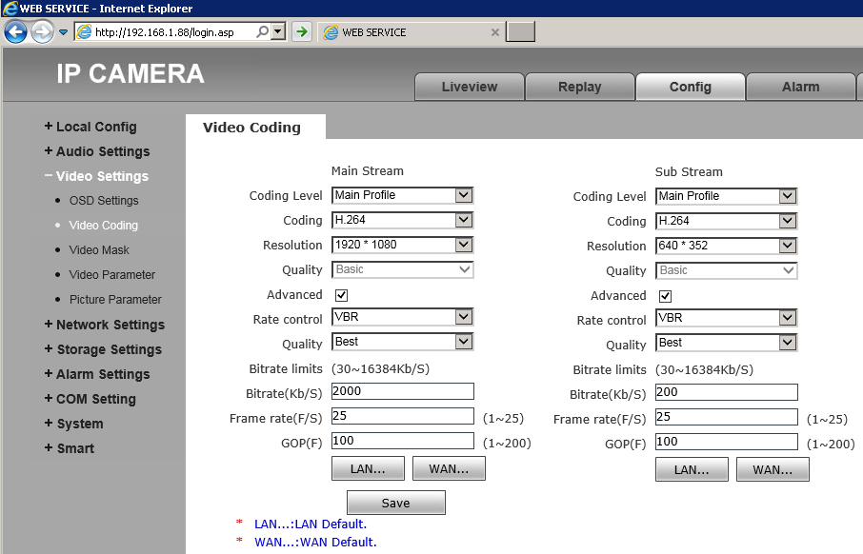Viewport: 863px width, 554px height.
Task: Open Main Stream Coding H.264 dropdown
Action: click(x=402, y=220)
